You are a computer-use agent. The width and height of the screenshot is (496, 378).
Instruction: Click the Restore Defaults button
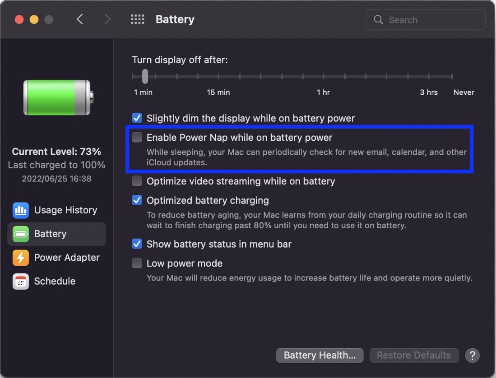(x=414, y=355)
